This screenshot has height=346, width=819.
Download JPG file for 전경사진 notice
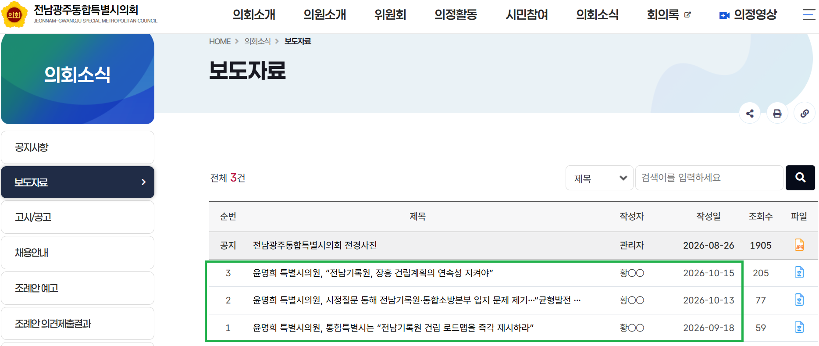tap(799, 245)
